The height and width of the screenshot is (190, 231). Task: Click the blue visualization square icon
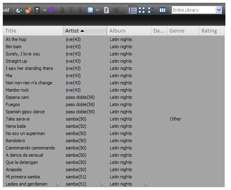(x=90, y=10)
